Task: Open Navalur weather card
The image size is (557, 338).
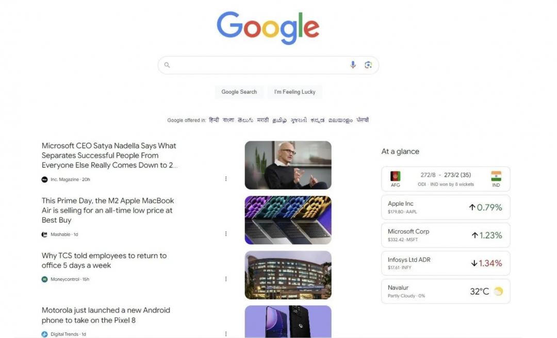Action: click(446, 292)
